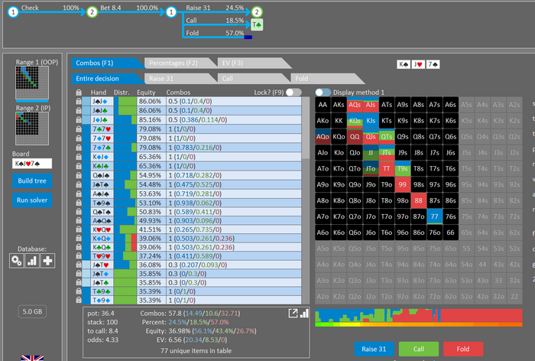Viewport: 535px width, 361px height.
Task: Click lock icon for K♥Q♥ row
Action: point(79,229)
